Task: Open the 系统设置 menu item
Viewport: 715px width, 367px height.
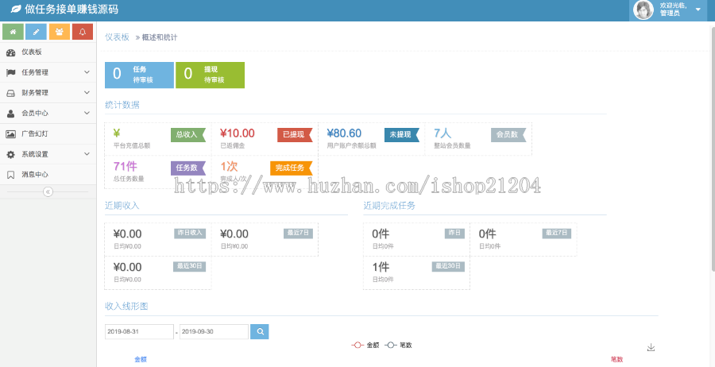Action: click(x=48, y=155)
